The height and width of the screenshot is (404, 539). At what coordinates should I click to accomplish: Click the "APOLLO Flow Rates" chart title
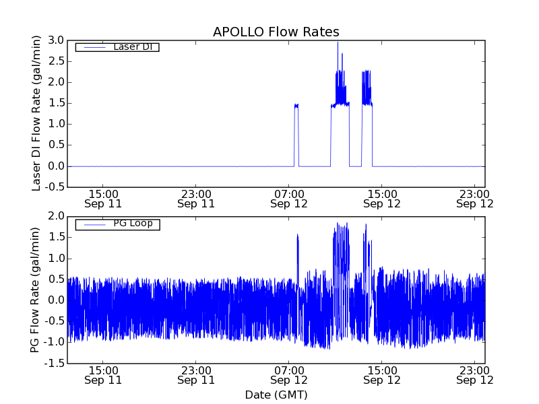click(276, 32)
